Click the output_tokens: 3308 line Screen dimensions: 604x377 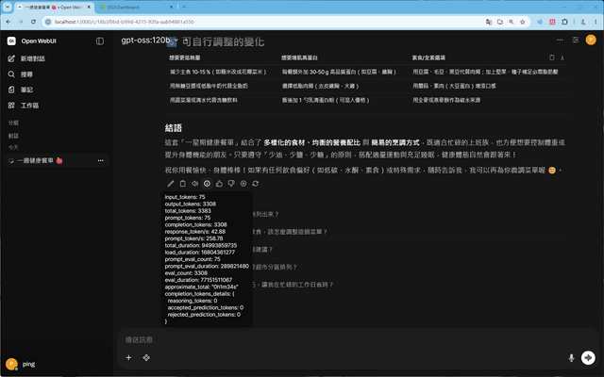pos(191,204)
